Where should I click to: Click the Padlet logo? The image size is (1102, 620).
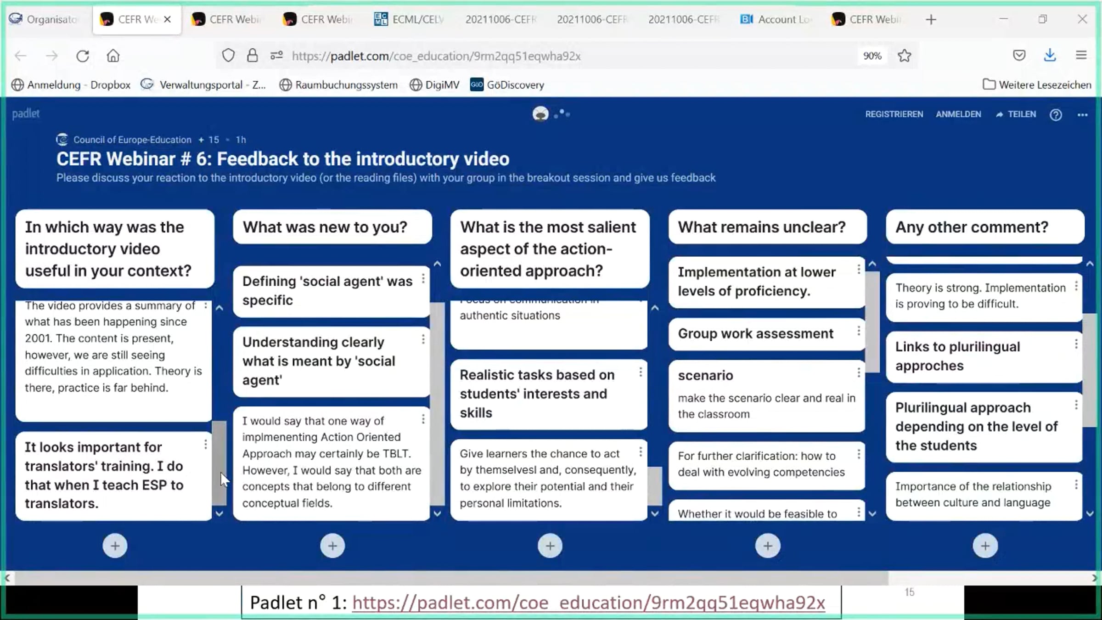point(26,113)
